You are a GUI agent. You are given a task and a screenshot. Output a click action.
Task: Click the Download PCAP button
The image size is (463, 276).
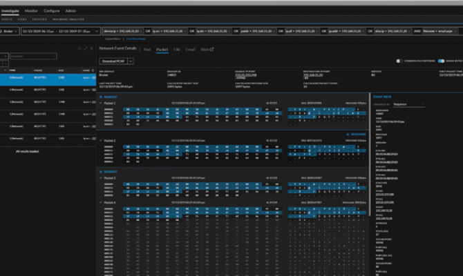(x=113, y=61)
